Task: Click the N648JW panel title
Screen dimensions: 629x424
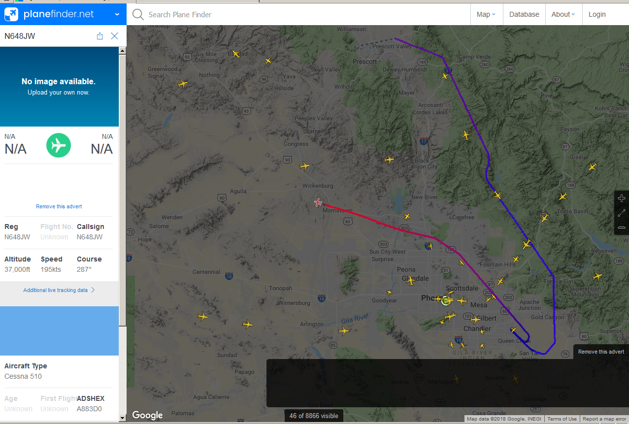Action: (20, 36)
